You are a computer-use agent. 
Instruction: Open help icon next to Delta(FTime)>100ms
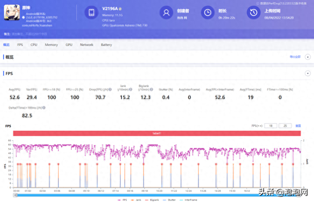click(x=44, y=108)
